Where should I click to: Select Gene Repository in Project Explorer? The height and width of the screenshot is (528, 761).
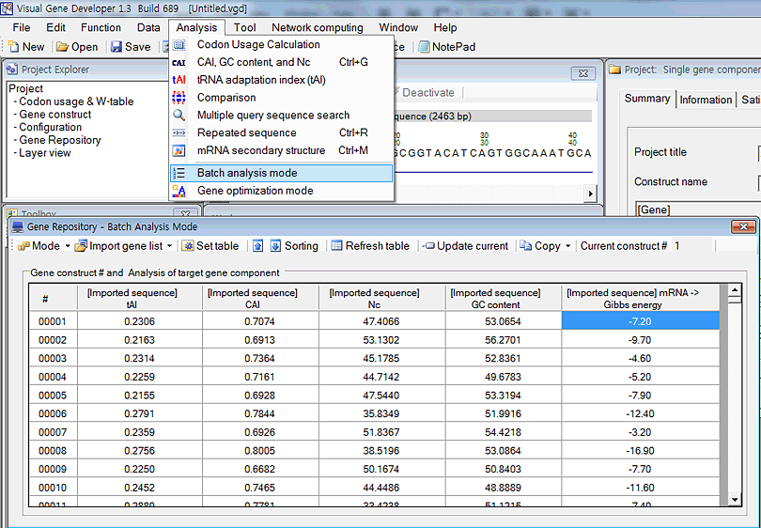[60, 140]
